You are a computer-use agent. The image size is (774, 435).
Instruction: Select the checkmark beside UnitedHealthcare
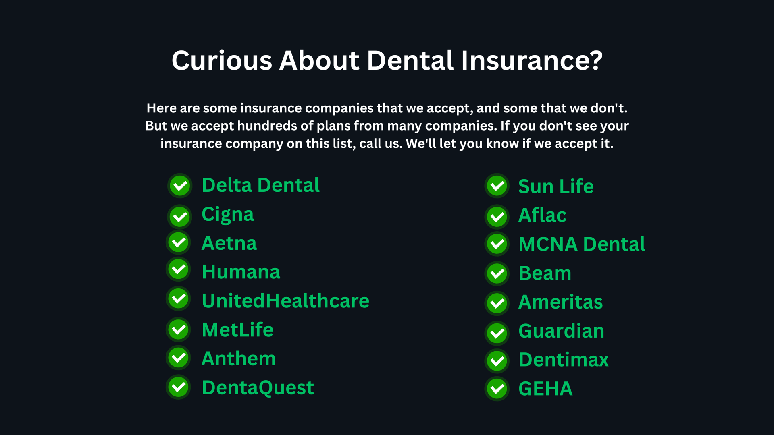tap(179, 298)
